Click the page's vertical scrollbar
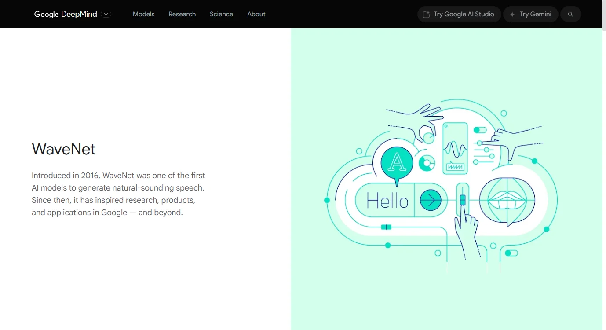This screenshot has height=330, width=606. [x=604, y=176]
